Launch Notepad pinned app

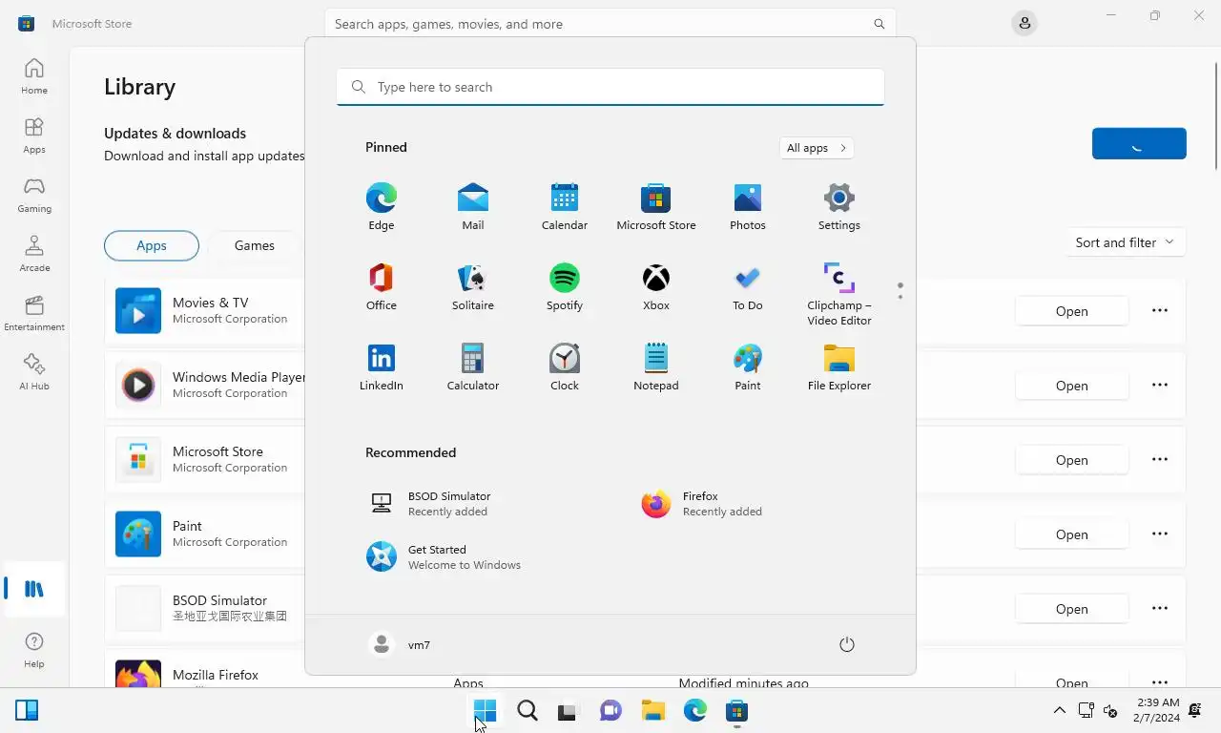coord(656,367)
